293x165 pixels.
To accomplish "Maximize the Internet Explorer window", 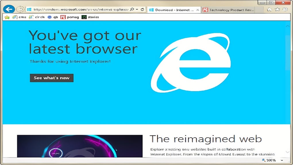I will click(x=271, y=2).
